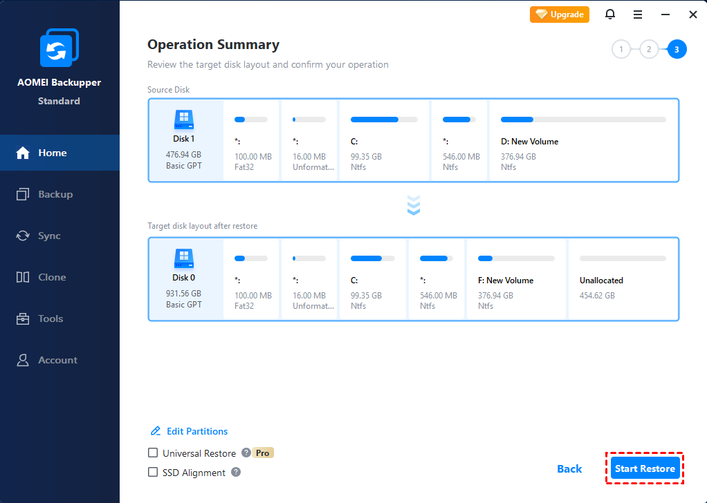Image resolution: width=707 pixels, height=503 pixels.
Task: Click the notification bell icon
Action: (x=610, y=15)
